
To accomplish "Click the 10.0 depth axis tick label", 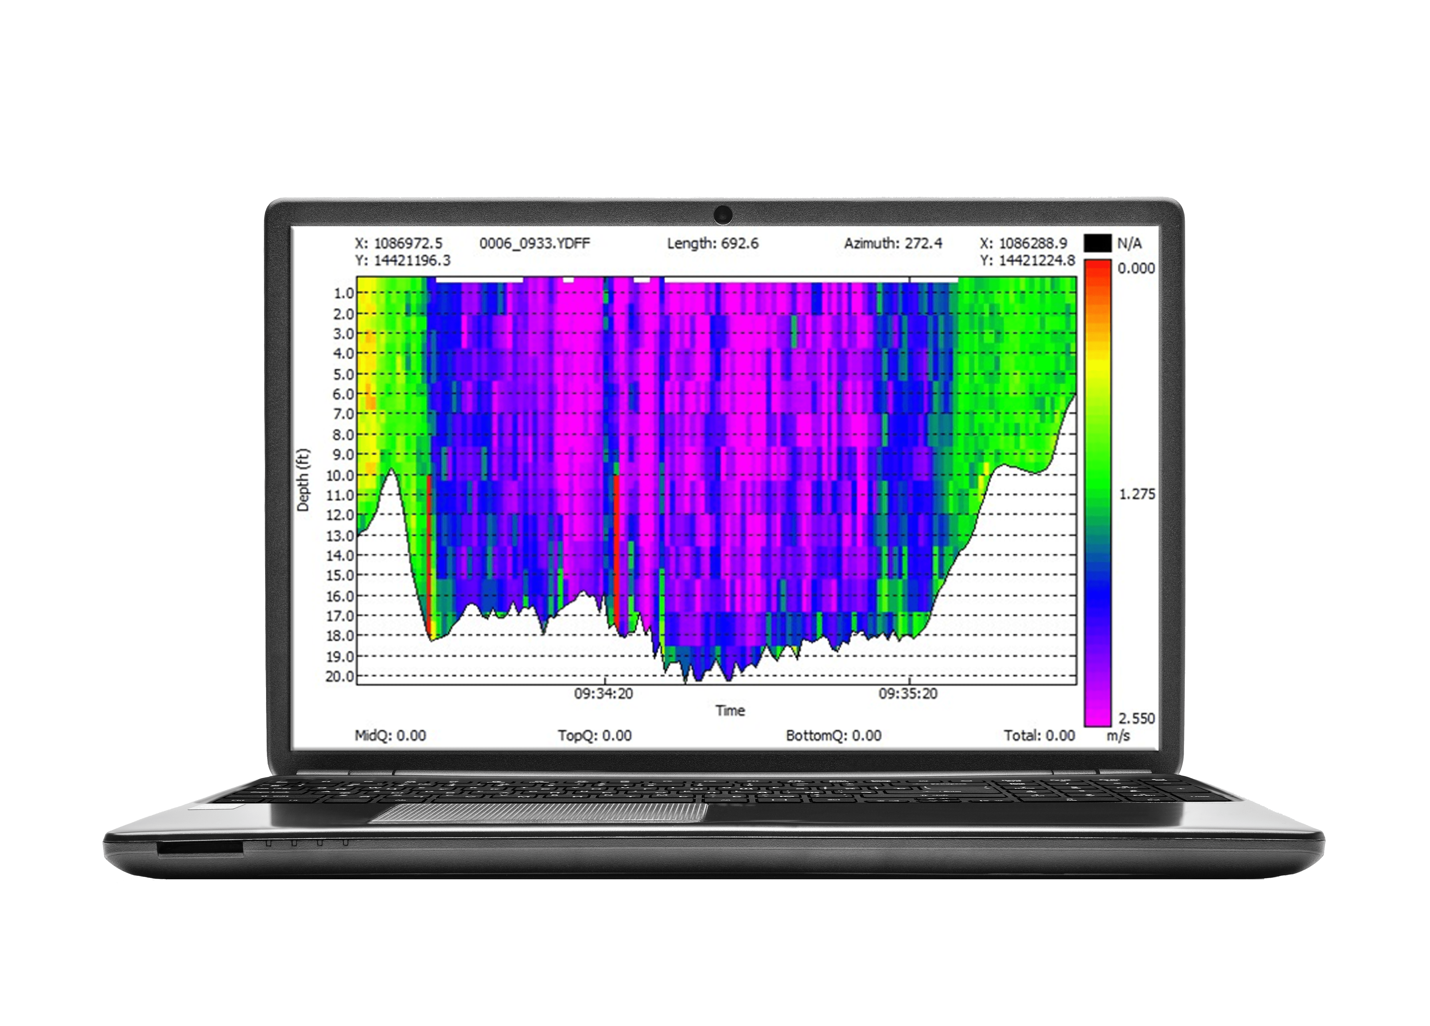I will [340, 475].
